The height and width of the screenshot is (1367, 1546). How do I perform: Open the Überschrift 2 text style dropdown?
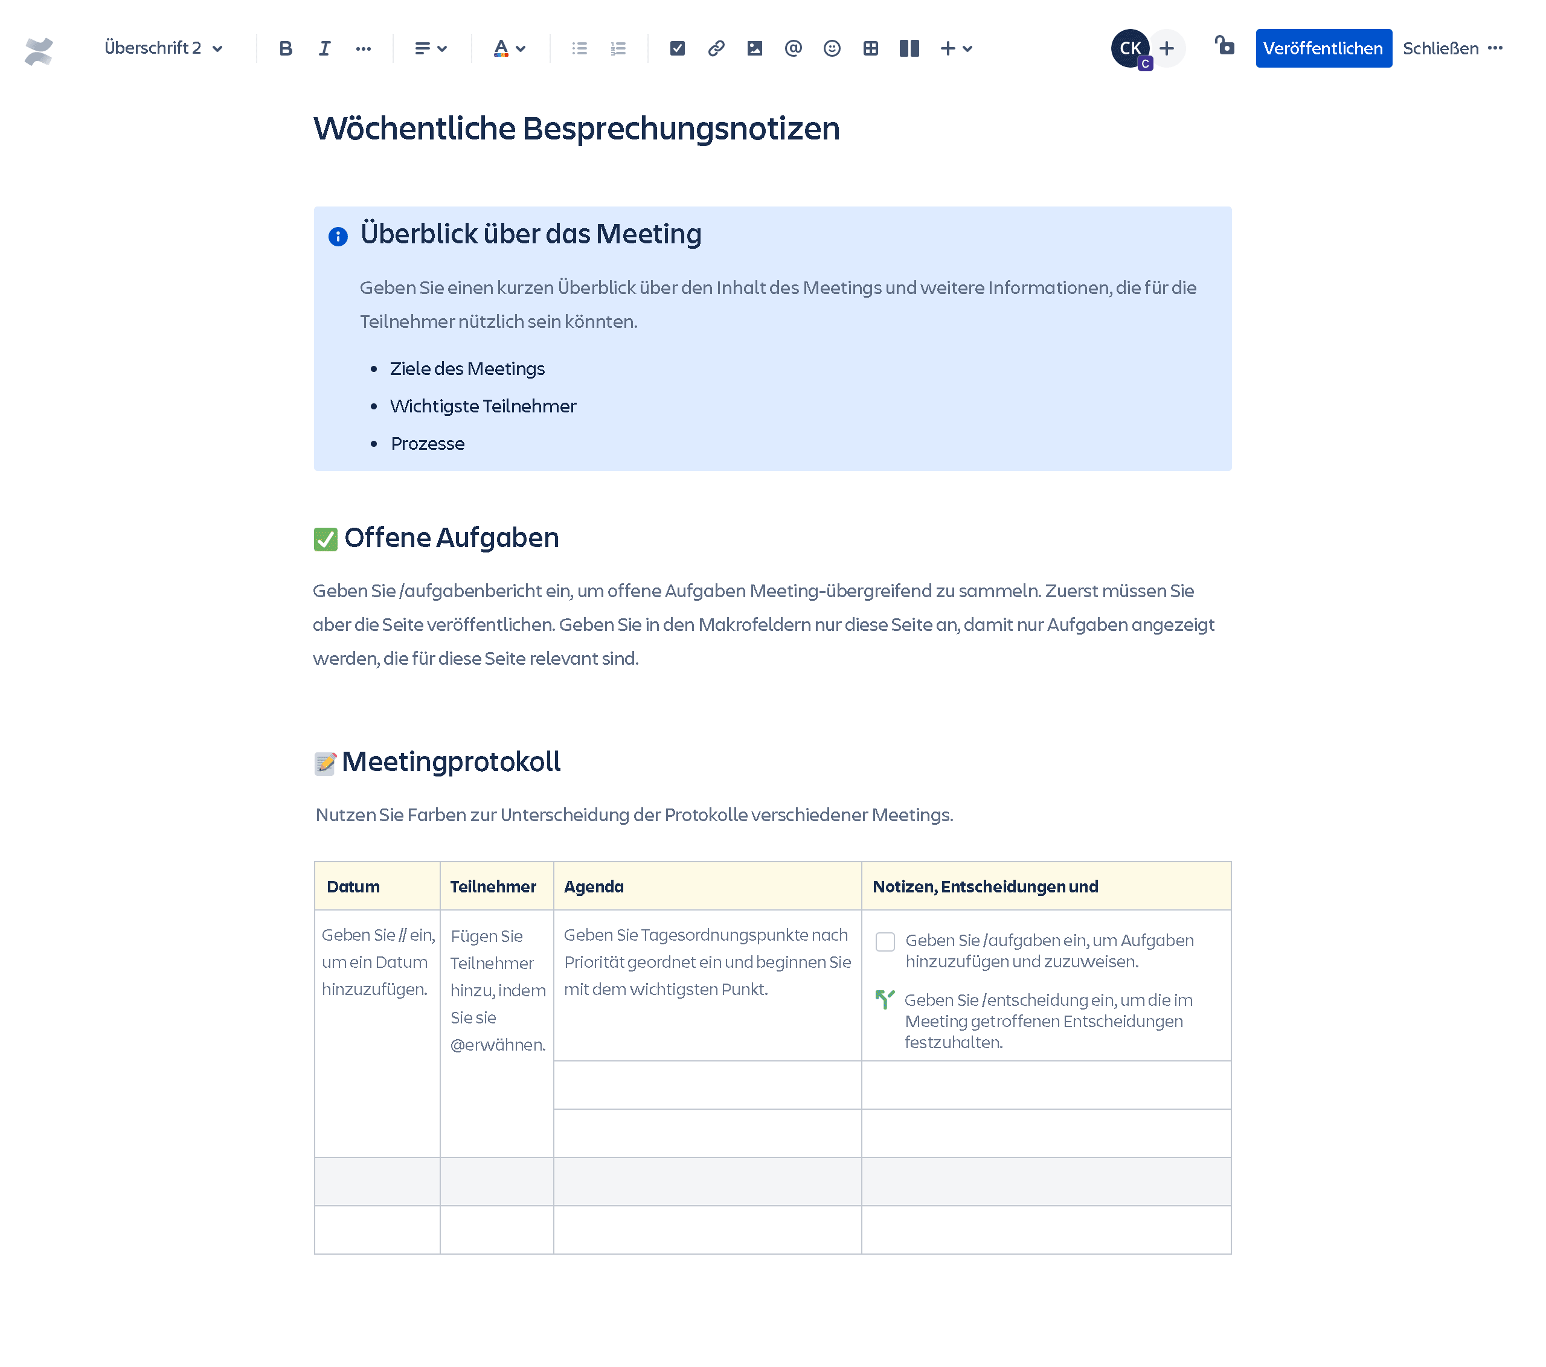point(162,48)
